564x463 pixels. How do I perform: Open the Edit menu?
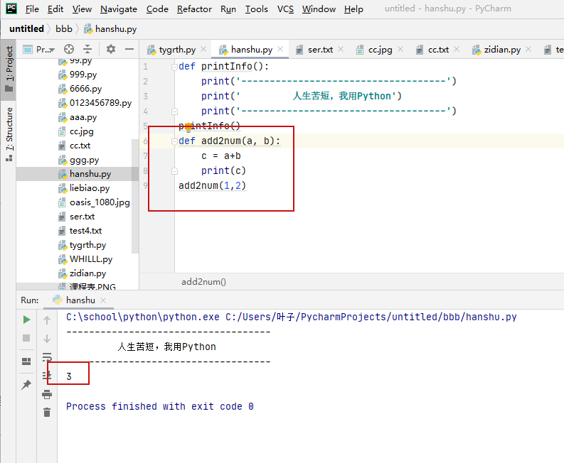pyautogui.click(x=55, y=9)
